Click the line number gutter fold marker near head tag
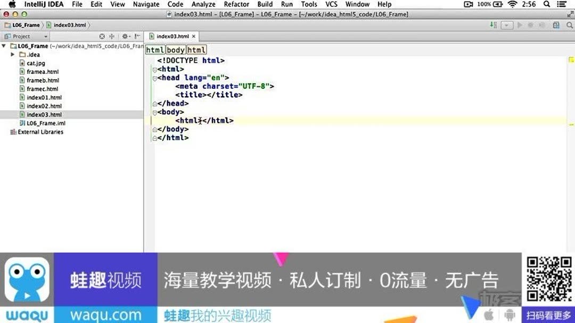 click(153, 78)
